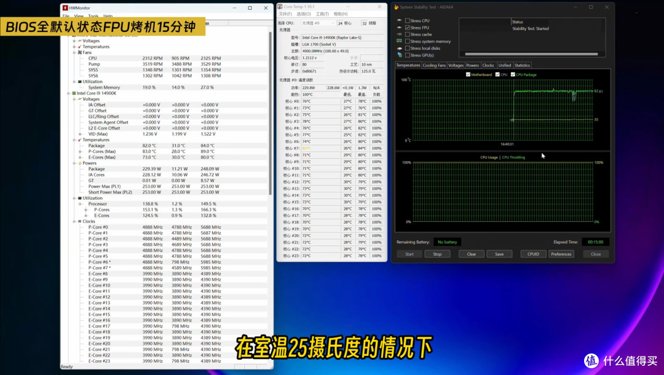
Task: Switch to the Clocks tab in AIDA64
Action: pyautogui.click(x=488, y=65)
